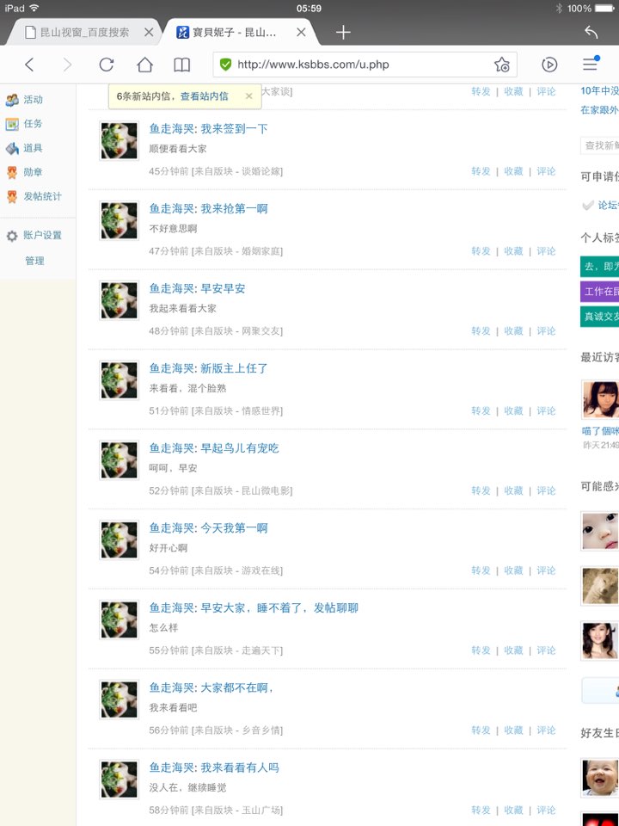This screenshot has width=619, height=826.
Task: Open 查看站内信 link
Action: (205, 96)
